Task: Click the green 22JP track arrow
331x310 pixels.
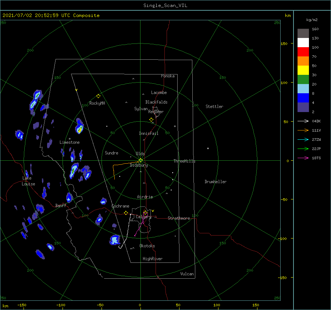Action: (x=303, y=149)
